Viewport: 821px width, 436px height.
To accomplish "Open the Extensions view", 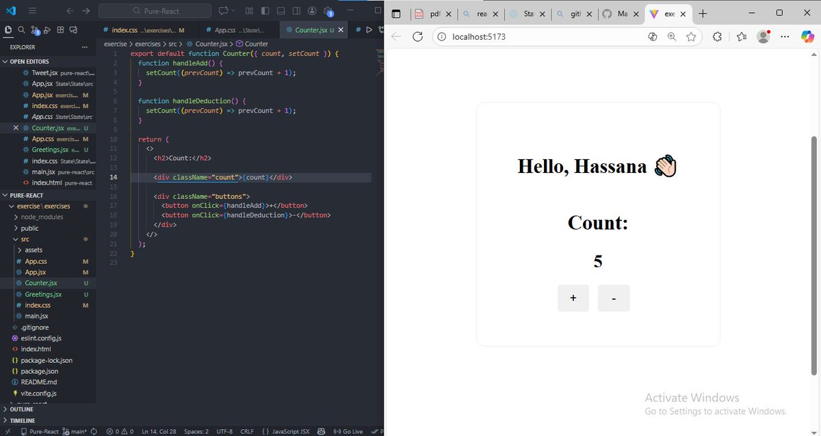I will (x=60, y=29).
